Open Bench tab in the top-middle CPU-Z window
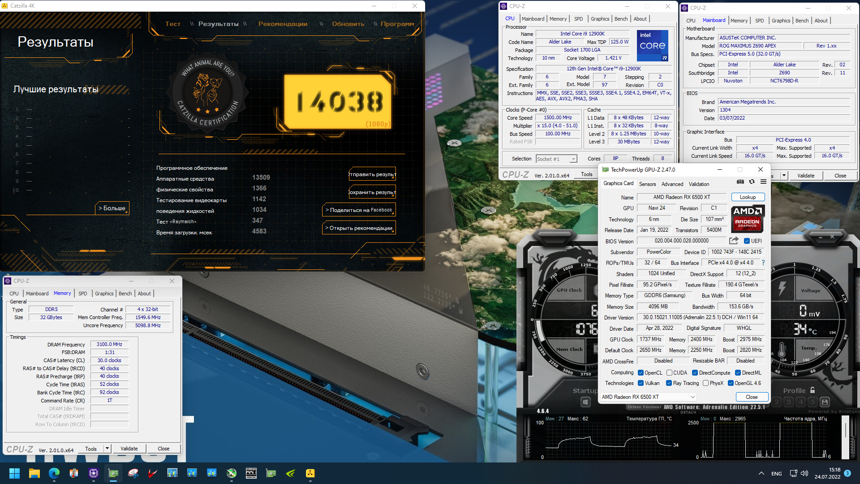This screenshot has width=860, height=484. click(621, 19)
